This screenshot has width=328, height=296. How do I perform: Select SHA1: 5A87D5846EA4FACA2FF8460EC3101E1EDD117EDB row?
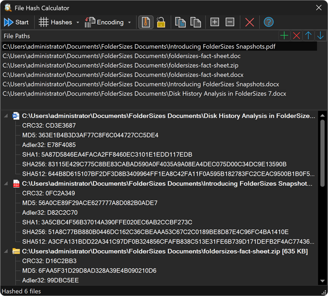pos(107,155)
